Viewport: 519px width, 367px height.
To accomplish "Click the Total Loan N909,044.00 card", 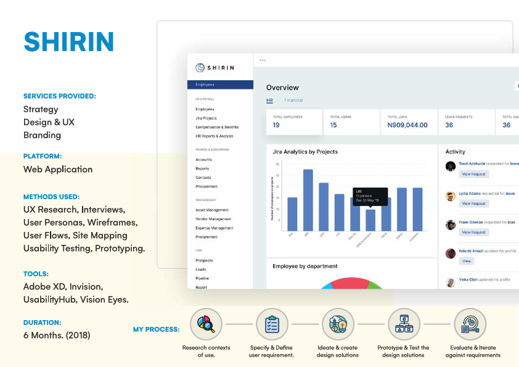I will click(x=409, y=122).
